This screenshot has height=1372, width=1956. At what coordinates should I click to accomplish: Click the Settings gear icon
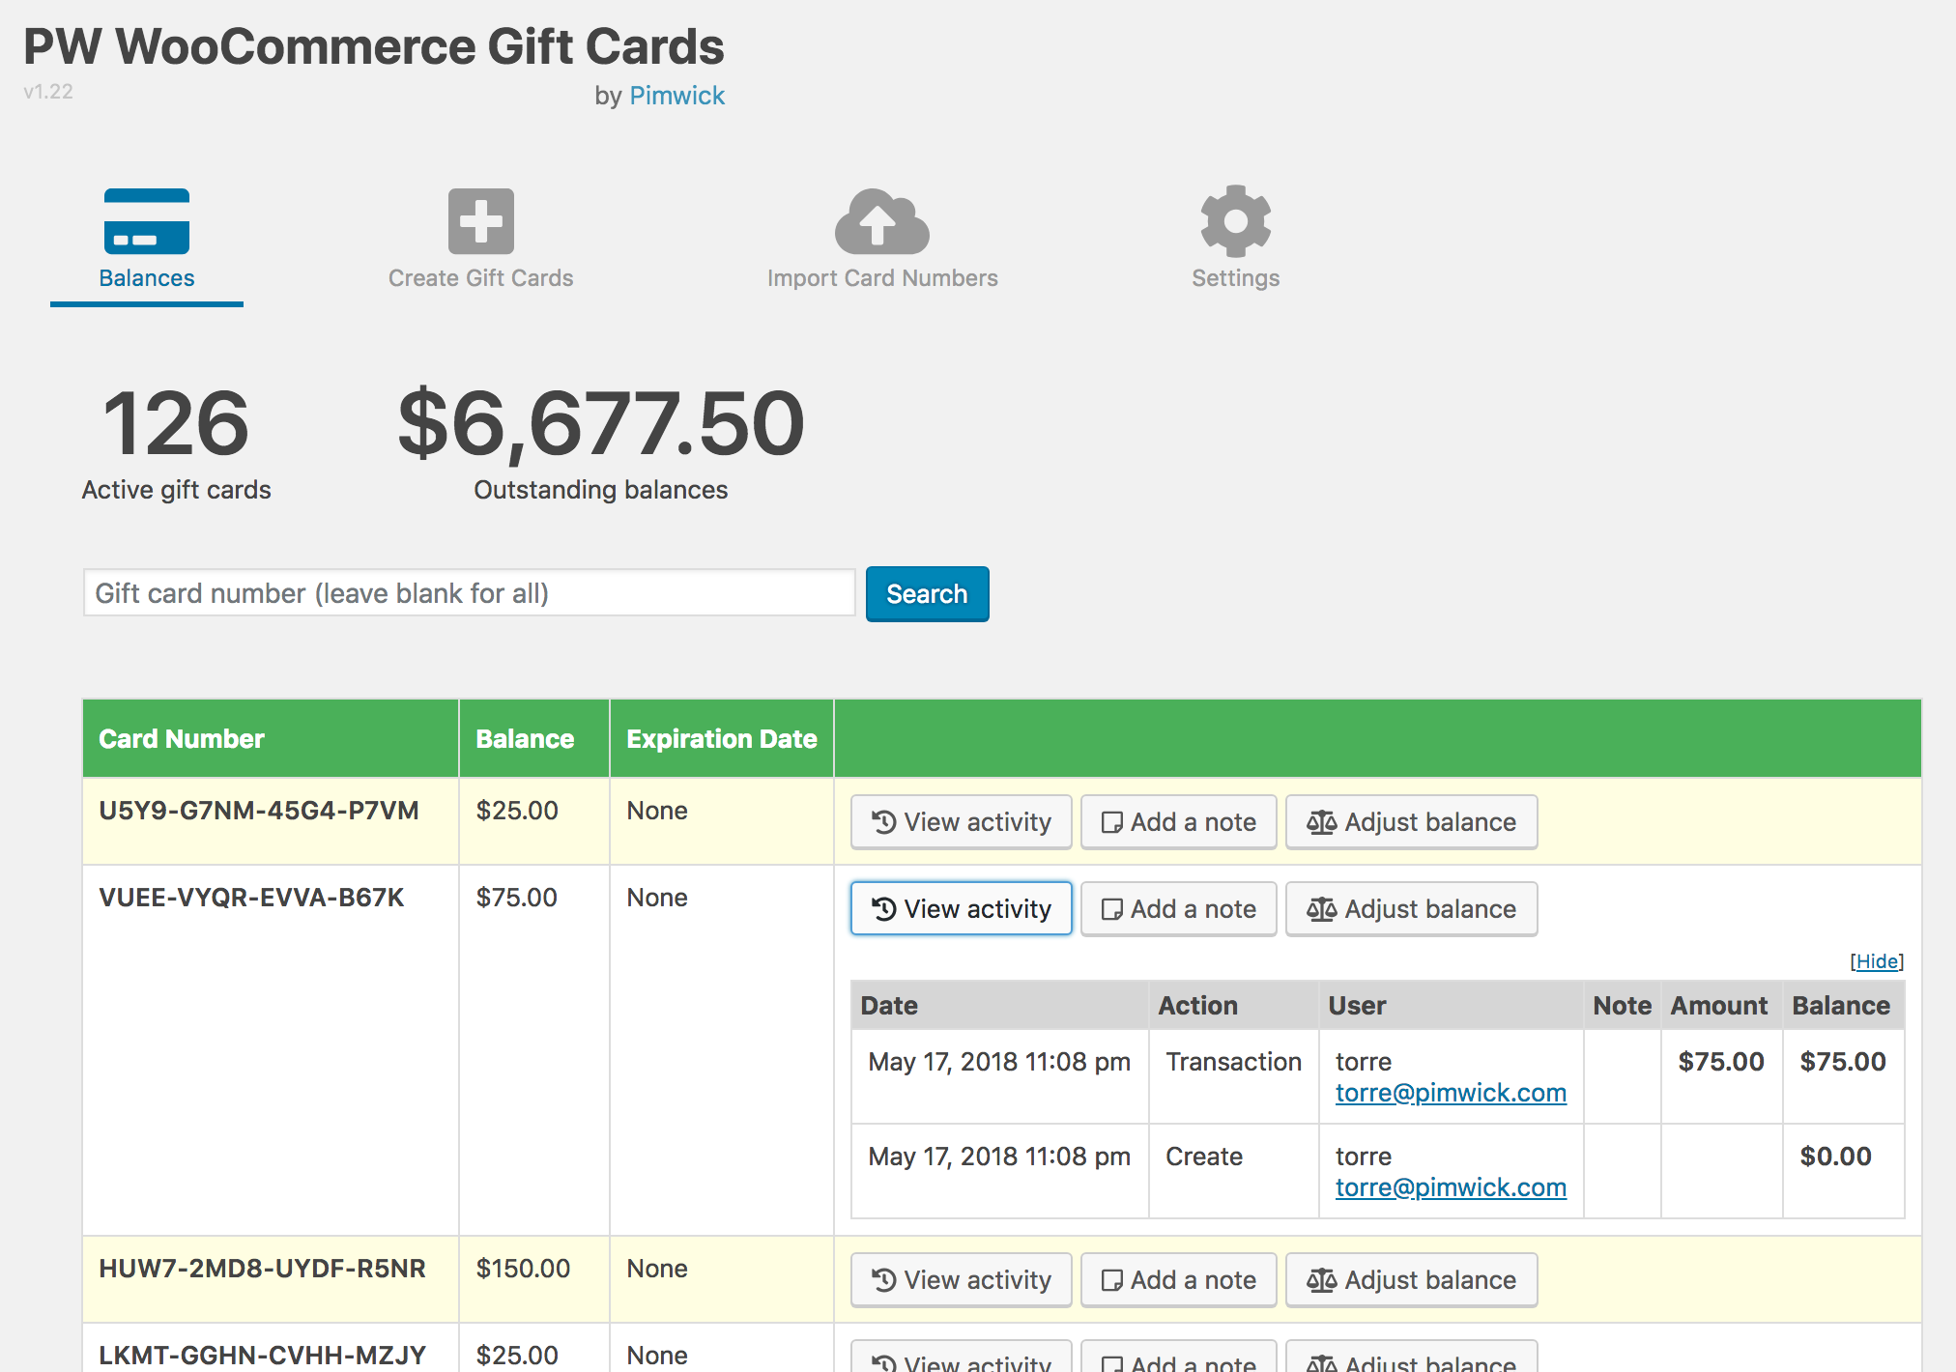1235,221
